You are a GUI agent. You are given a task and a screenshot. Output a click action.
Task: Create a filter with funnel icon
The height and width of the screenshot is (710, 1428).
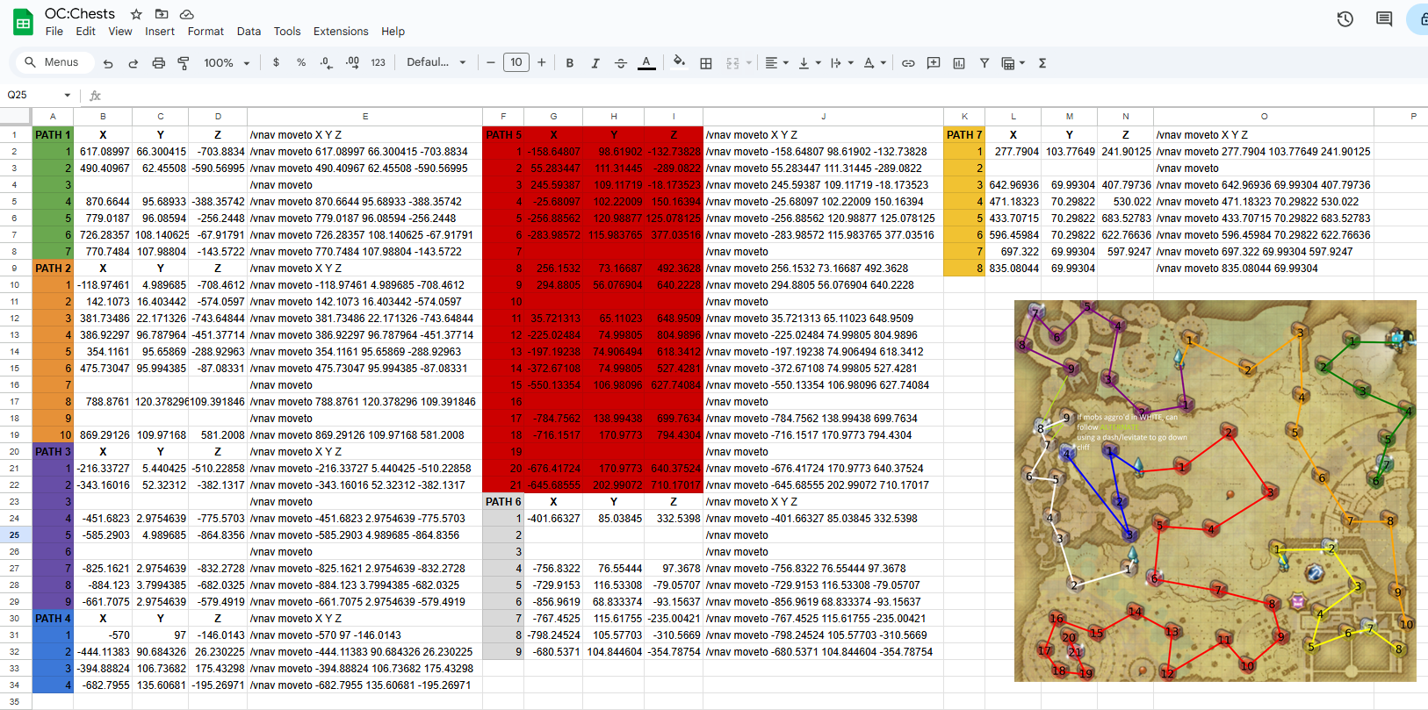tap(984, 63)
